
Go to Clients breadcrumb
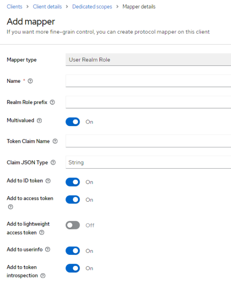(14, 6)
